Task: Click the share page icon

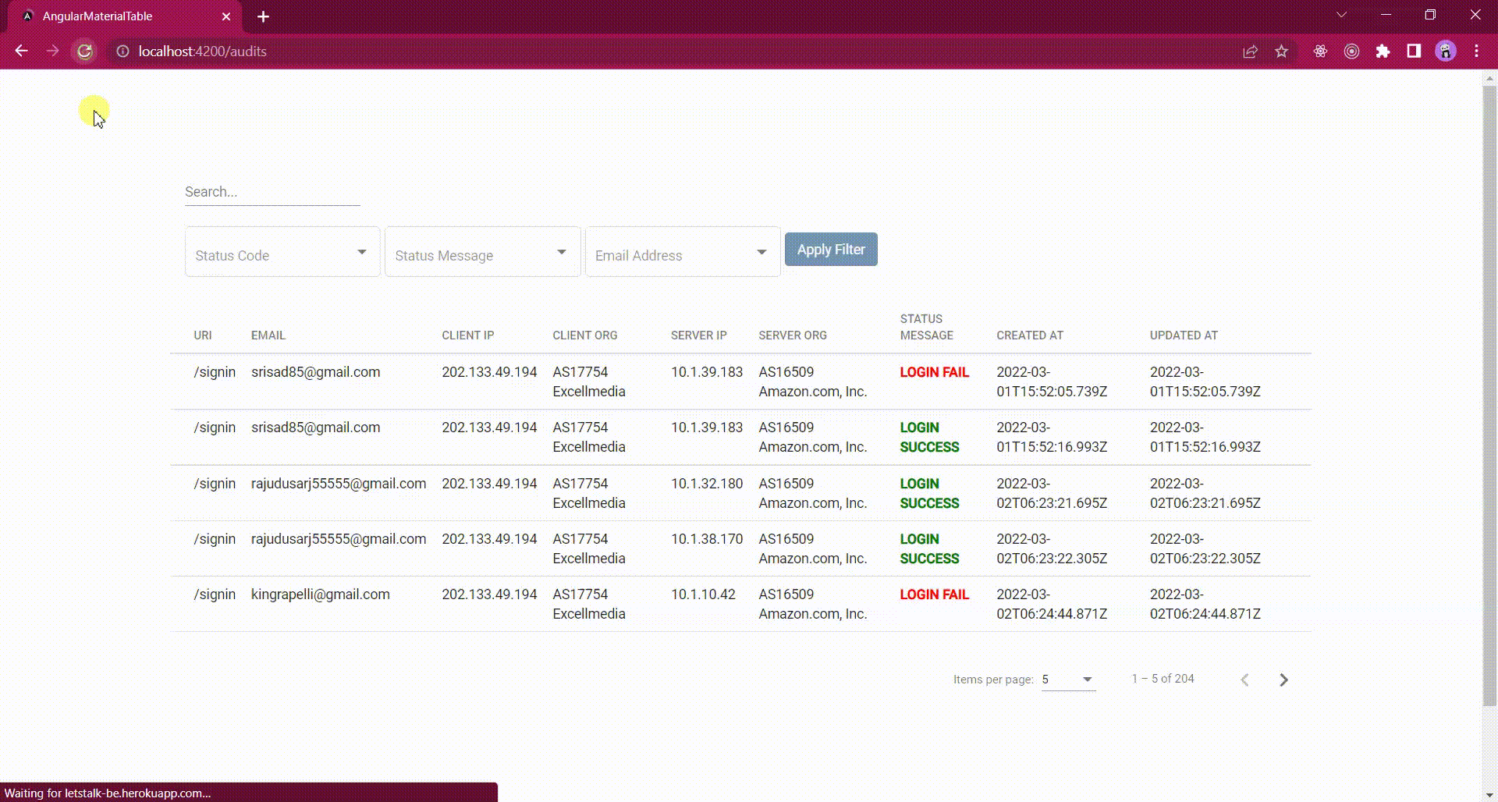Action: [1250, 51]
